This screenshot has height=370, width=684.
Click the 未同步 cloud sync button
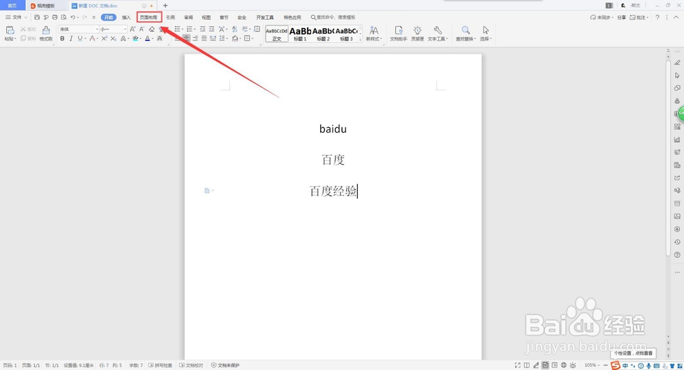click(x=602, y=18)
